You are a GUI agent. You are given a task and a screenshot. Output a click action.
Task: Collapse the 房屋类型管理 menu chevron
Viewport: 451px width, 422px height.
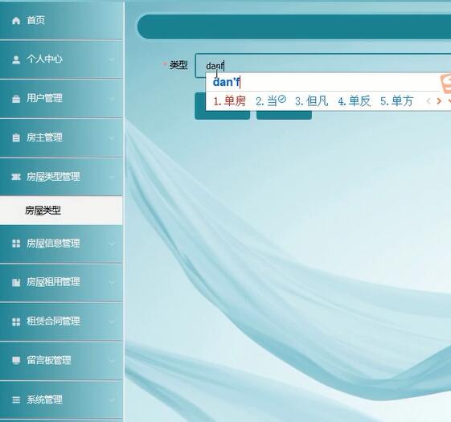tap(112, 177)
